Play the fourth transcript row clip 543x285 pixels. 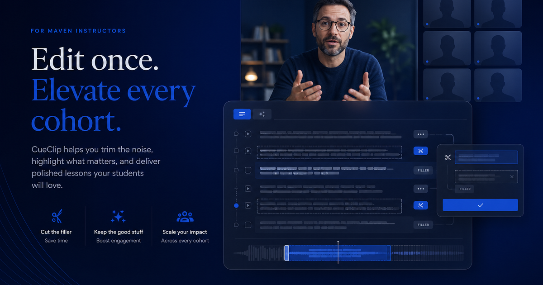(248, 188)
